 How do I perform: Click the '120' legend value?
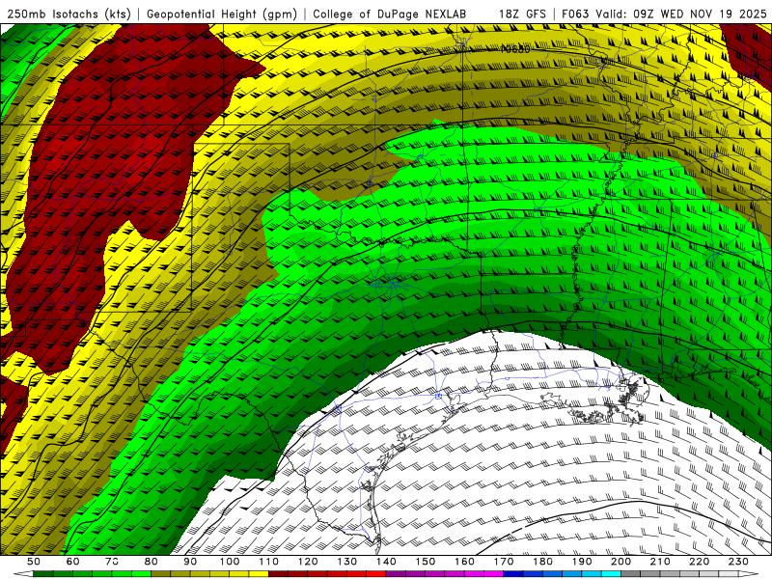coord(308,562)
